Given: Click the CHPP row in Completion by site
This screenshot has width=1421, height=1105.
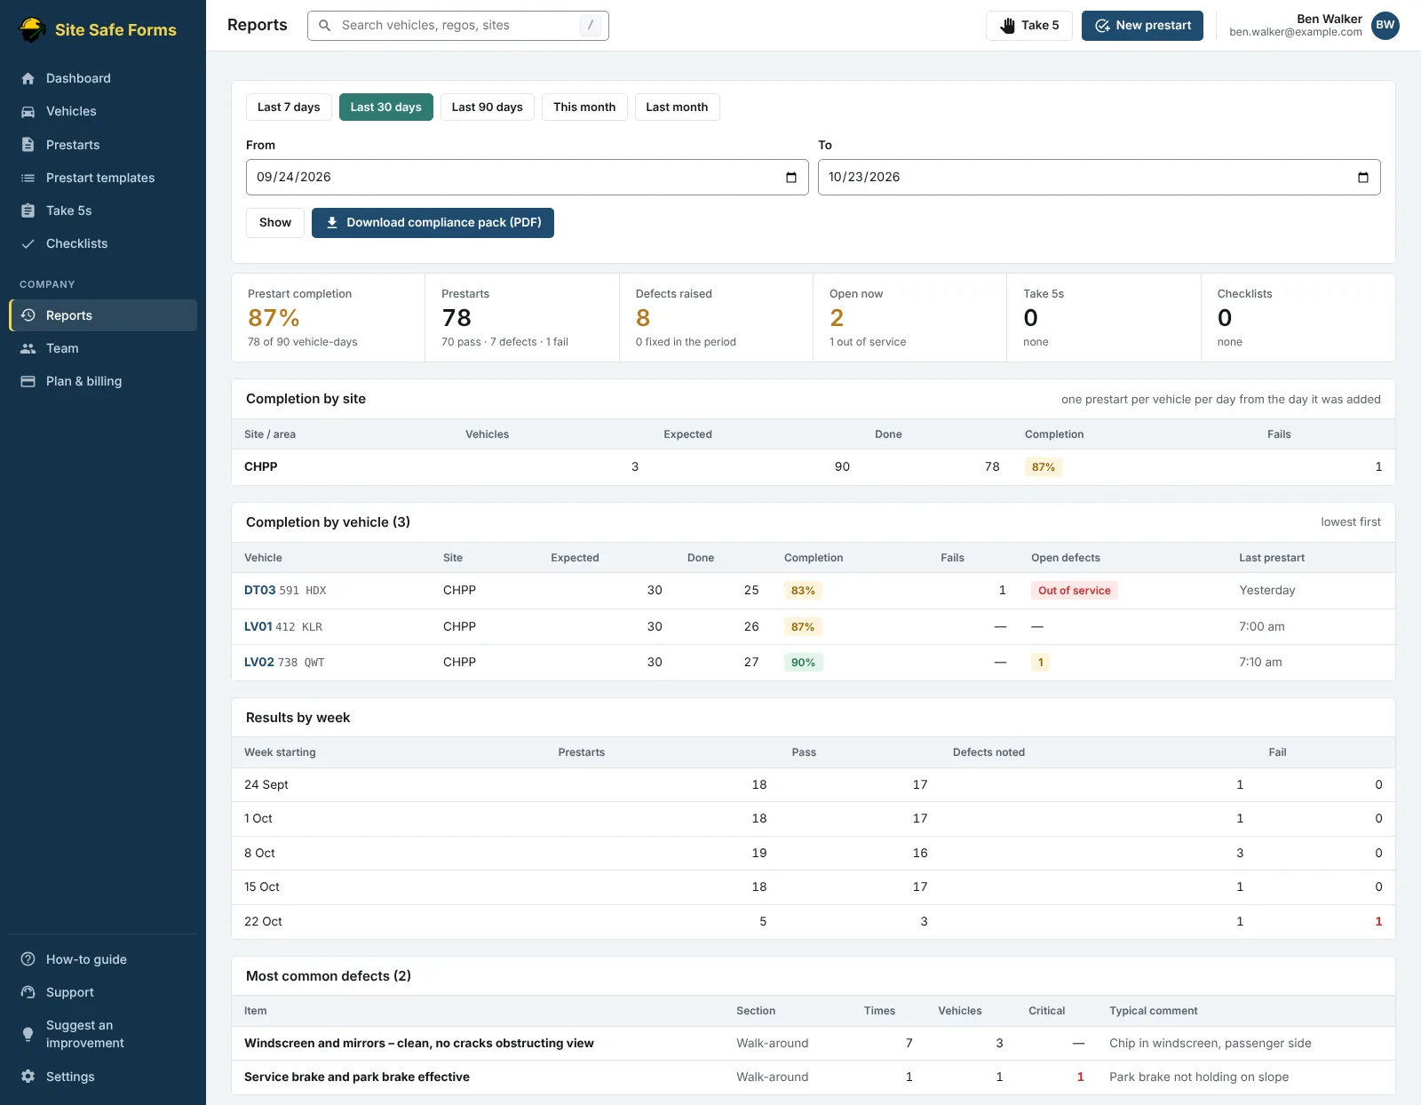Looking at the screenshot, I should tap(814, 467).
